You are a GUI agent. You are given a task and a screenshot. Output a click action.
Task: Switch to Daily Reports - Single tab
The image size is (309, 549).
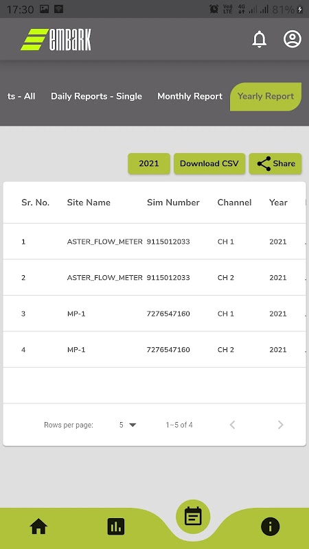tap(96, 96)
